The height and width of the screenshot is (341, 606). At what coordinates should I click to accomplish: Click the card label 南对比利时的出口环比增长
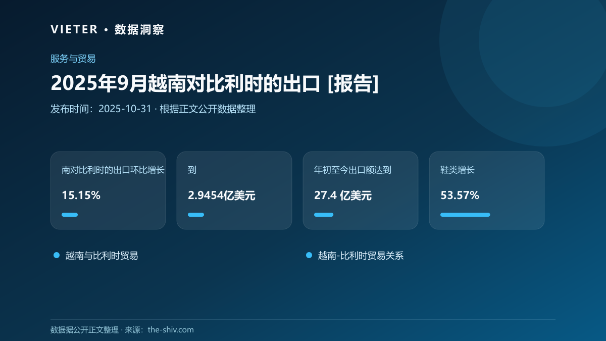[x=113, y=170]
